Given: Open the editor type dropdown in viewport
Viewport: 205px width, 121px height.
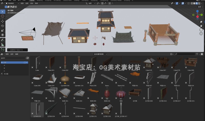Looking at the screenshot, I should pos(2,3).
